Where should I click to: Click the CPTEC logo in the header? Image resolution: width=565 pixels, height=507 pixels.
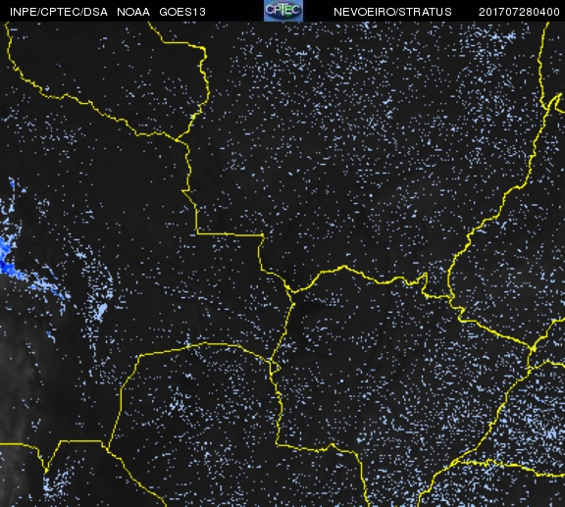[283, 11]
